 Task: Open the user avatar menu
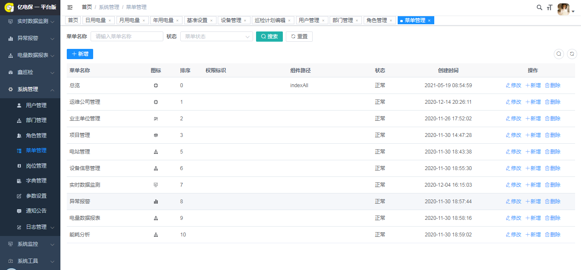(x=565, y=9)
